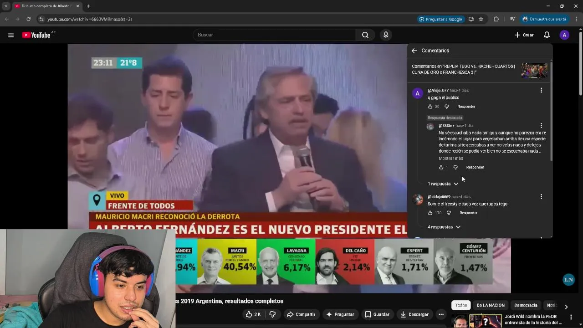Open options menu for @Alejo_077 comment
This screenshot has height=328, width=583.
[x=541, y=90]
